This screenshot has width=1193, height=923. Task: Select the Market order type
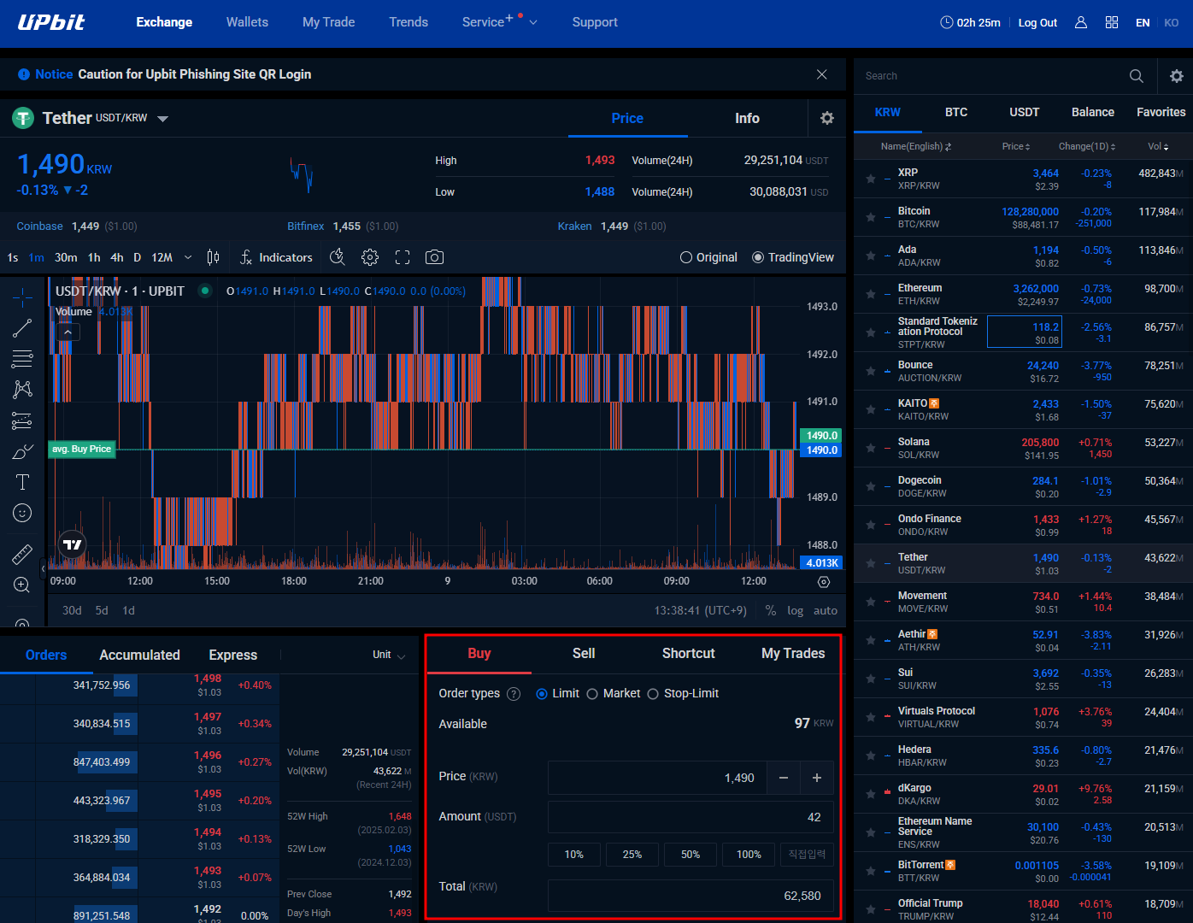pyautogui.click(x=592, y=694)
